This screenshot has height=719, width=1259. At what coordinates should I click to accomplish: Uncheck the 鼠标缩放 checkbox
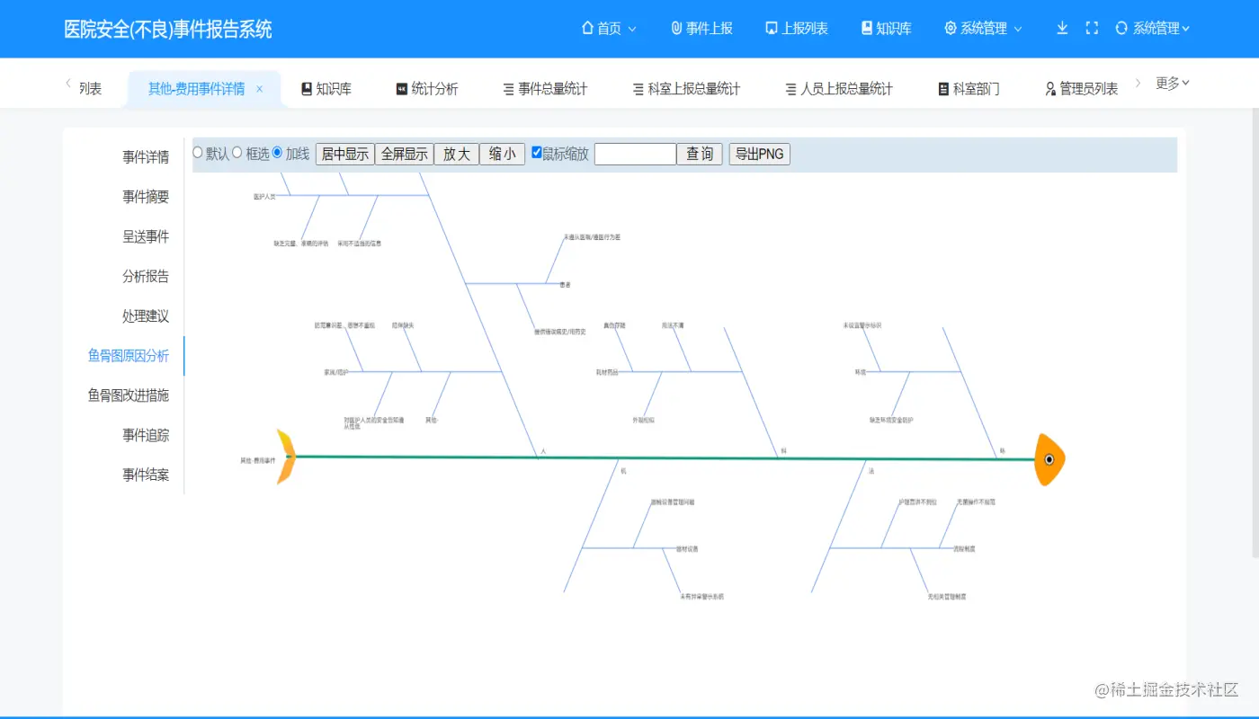click(x=535, y=153)
